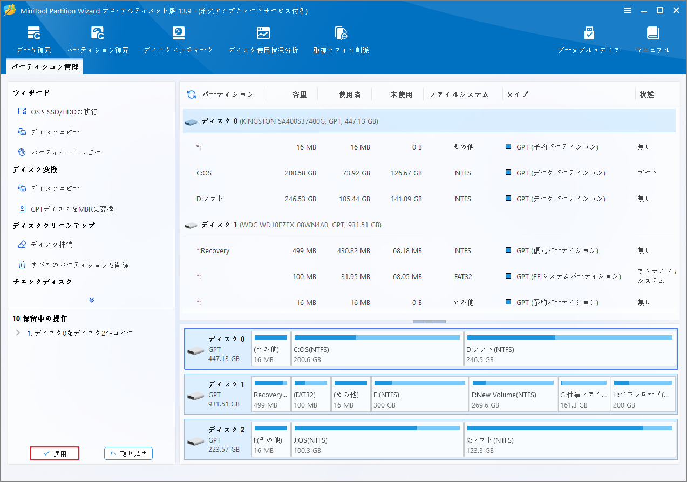Select ディスクコピー under ディスク変換

tap(49, 188)
